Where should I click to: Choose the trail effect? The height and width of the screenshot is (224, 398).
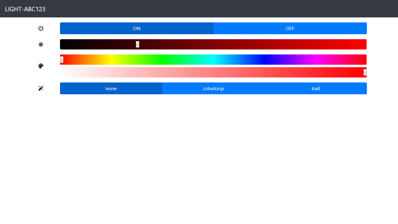point(316,88)
